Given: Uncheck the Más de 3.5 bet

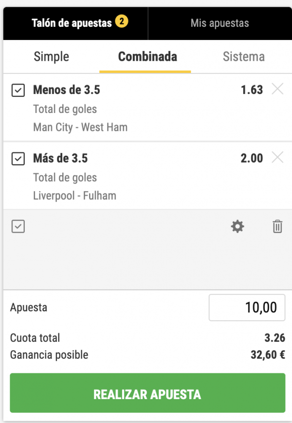Looking at the screenshot, I should [x=18, y=159].
